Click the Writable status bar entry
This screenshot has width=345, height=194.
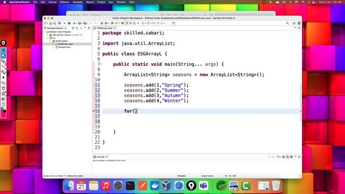[182, 176]
